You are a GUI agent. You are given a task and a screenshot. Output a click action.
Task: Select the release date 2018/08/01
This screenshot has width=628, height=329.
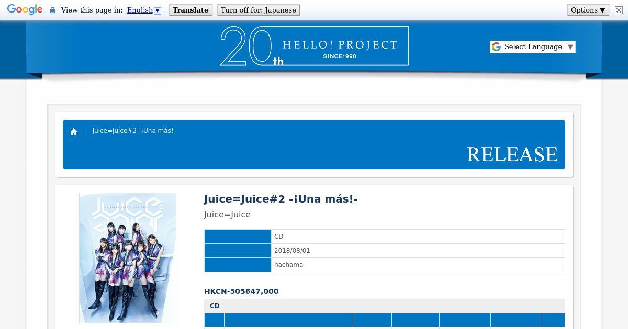[418, 251]
